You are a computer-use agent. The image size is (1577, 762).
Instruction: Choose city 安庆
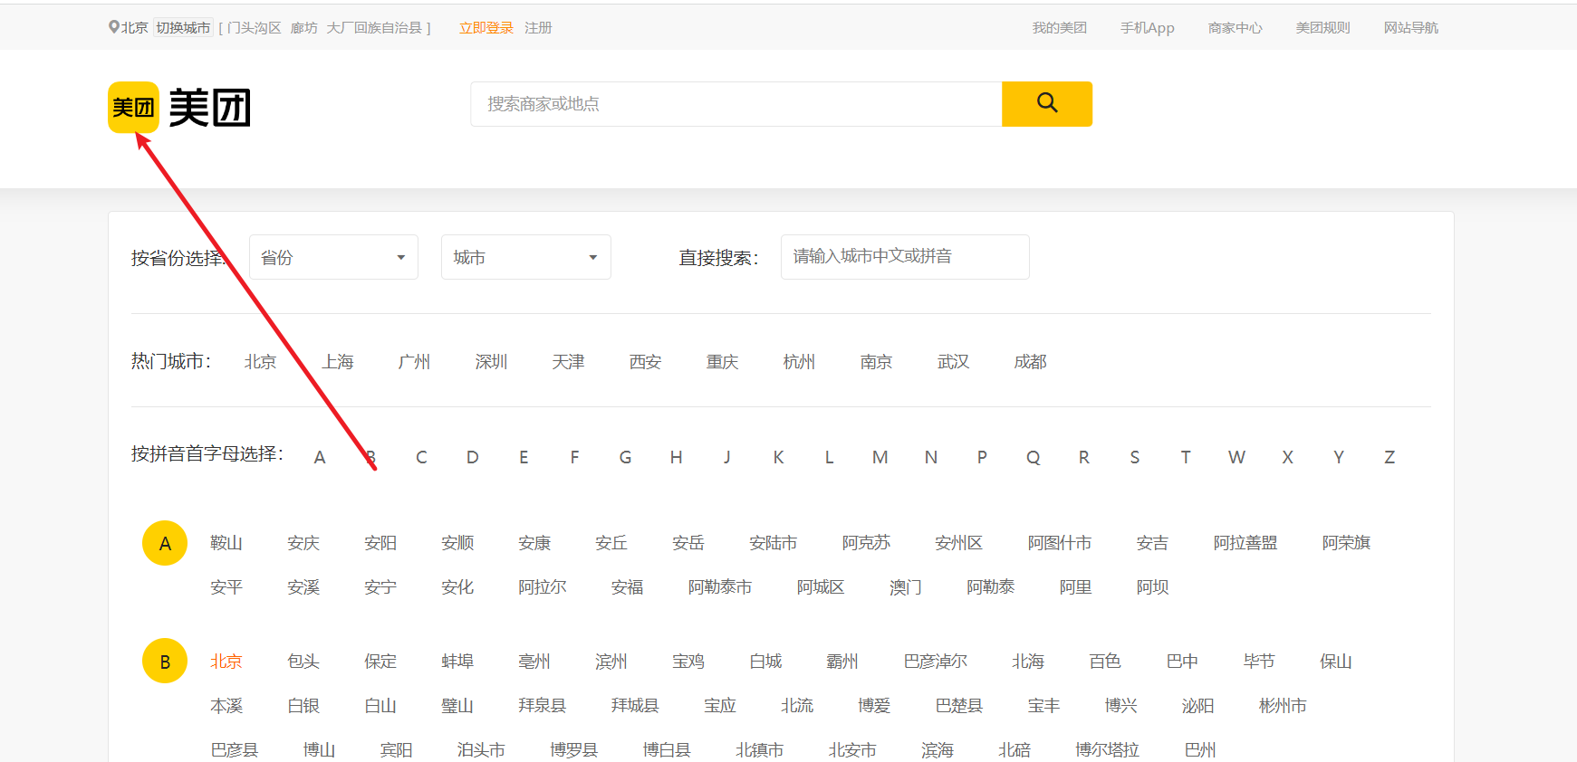[303, 543]
